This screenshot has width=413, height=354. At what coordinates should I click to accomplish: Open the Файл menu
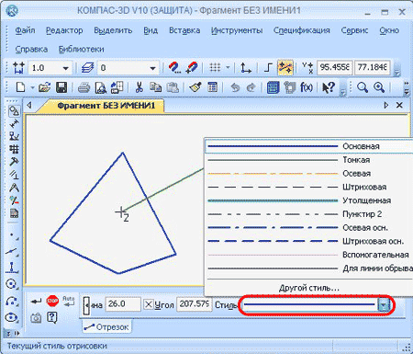click(x=25, y=30)
